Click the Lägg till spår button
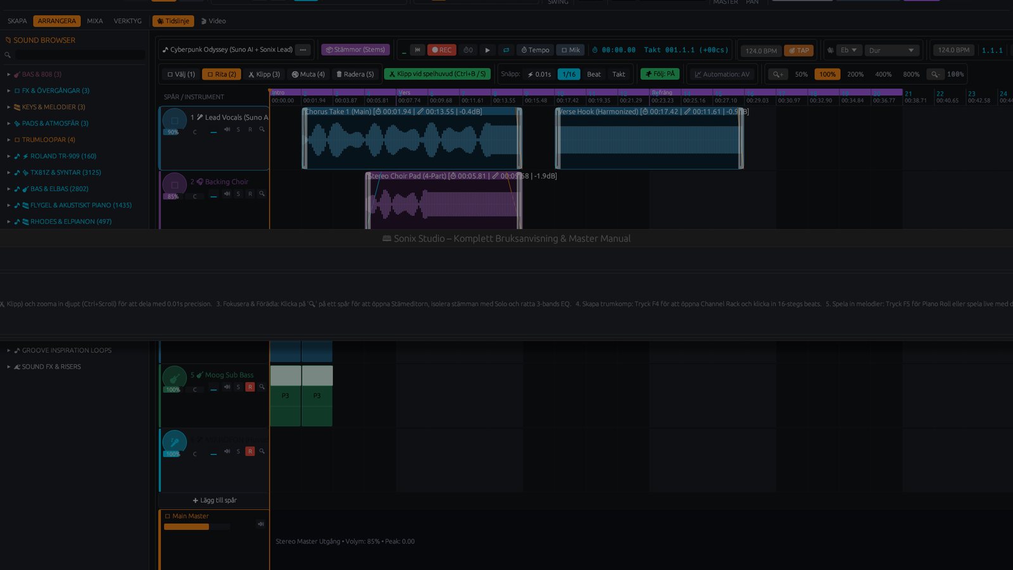1013x570 pixels. click(x=215, y=500)
